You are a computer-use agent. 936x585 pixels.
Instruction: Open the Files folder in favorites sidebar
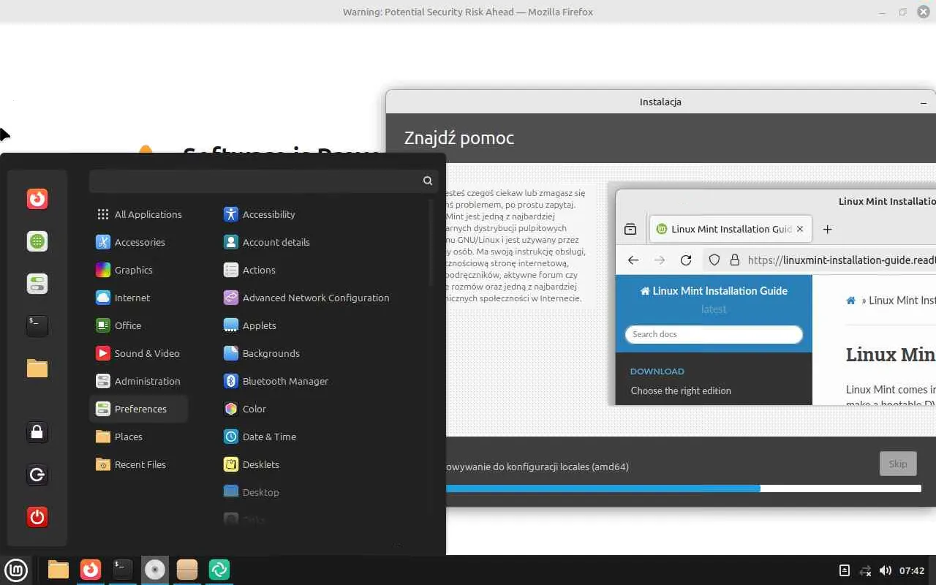37,368
